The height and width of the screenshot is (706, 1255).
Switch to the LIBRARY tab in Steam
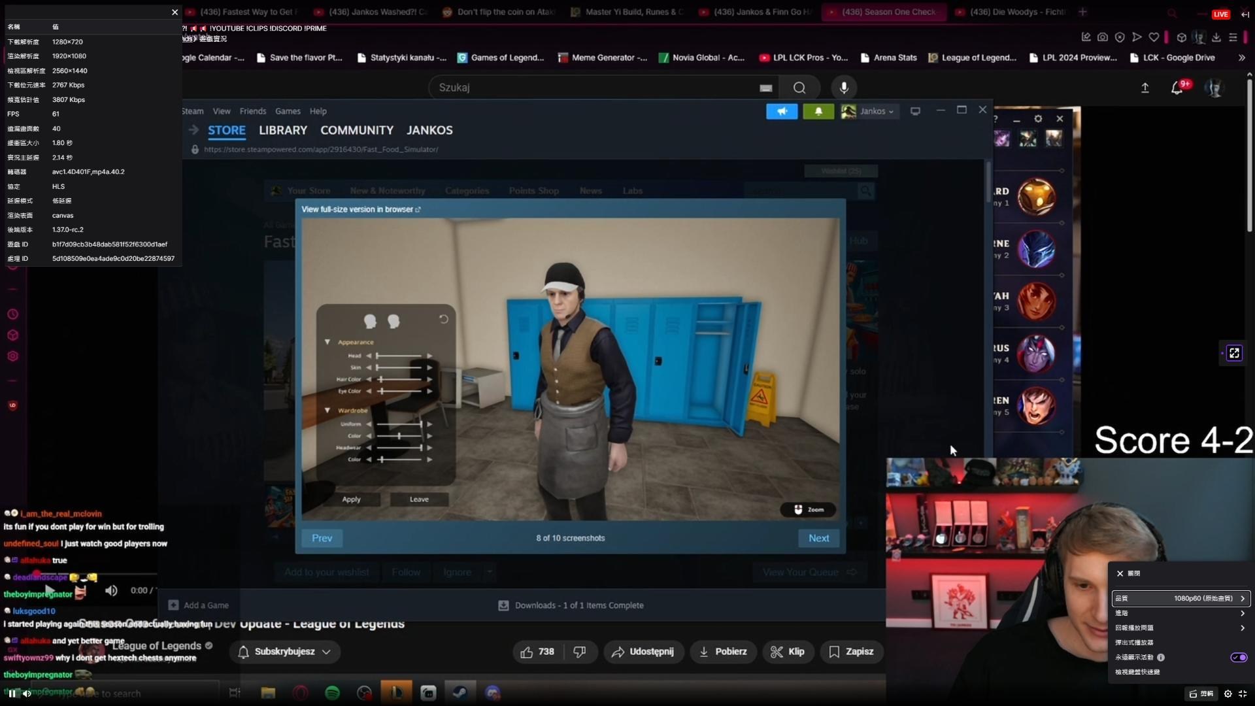tap(282, 130)
